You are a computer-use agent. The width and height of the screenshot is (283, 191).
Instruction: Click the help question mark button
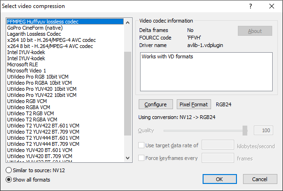click(250, 6)
